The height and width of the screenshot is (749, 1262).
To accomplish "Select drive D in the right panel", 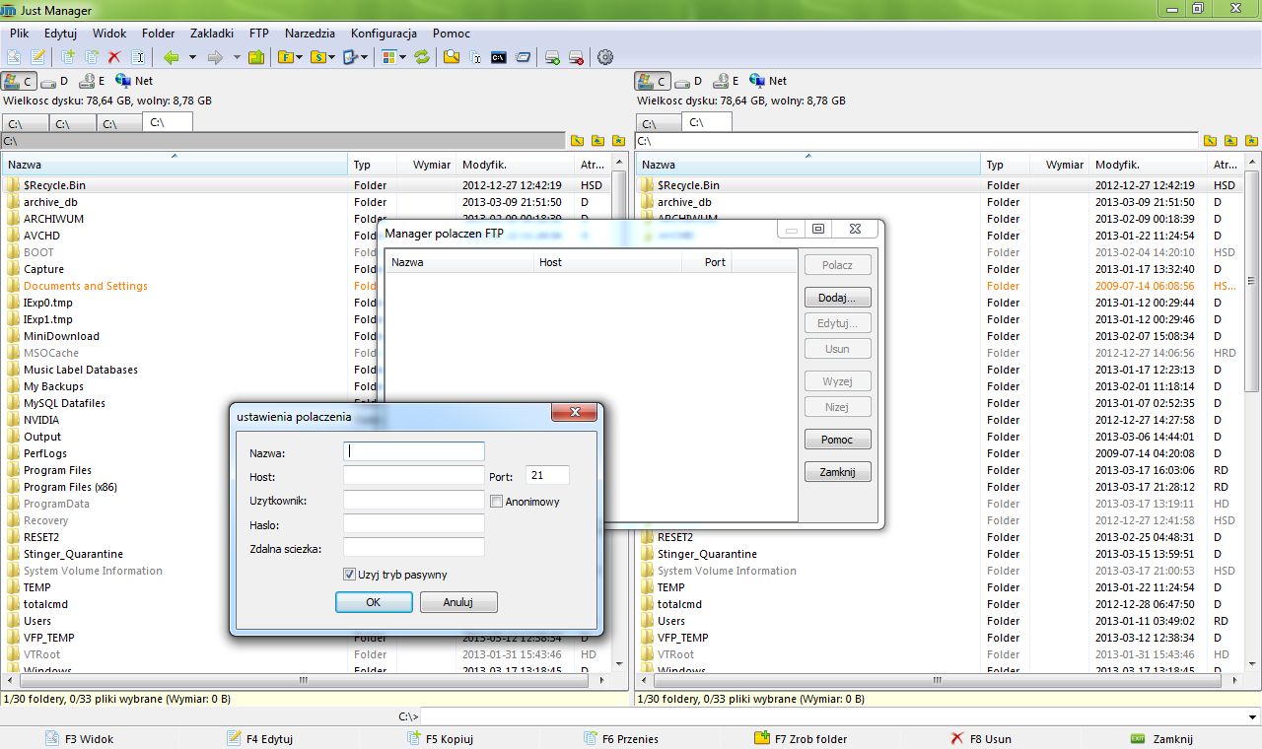I will click(x=688, y=81).
